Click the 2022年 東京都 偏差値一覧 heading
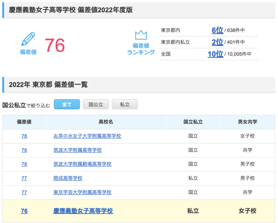 pos(48,85)
